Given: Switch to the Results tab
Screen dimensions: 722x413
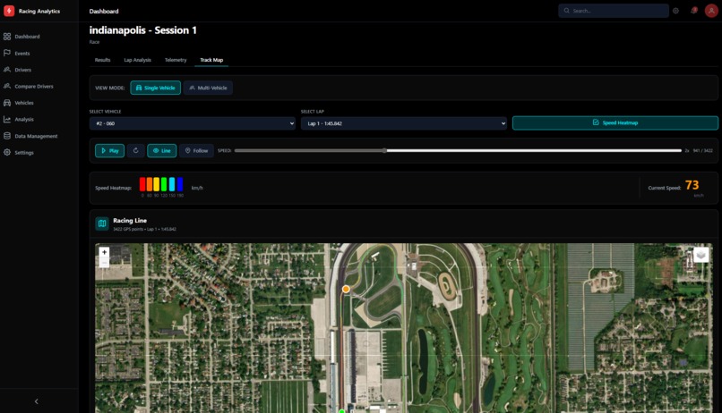Looking at the screenshot, I should pyautogui.click(x=102, y=60).
